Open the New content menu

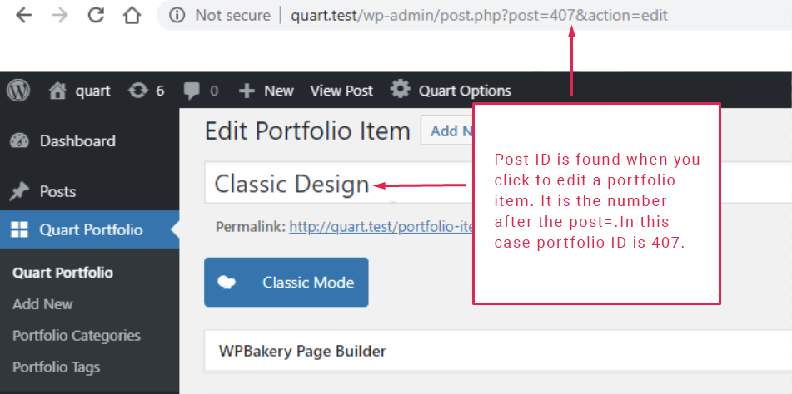266,91
